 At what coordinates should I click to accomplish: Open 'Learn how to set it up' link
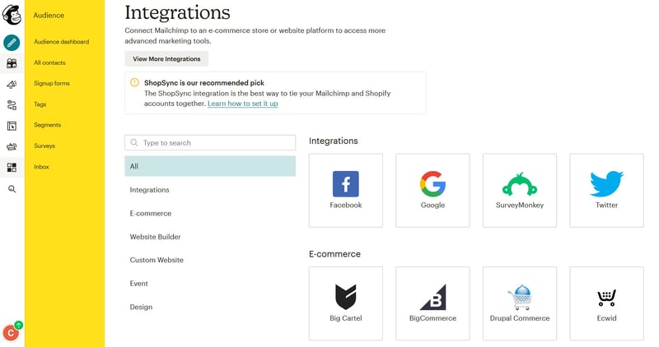(x=242, y=104)
